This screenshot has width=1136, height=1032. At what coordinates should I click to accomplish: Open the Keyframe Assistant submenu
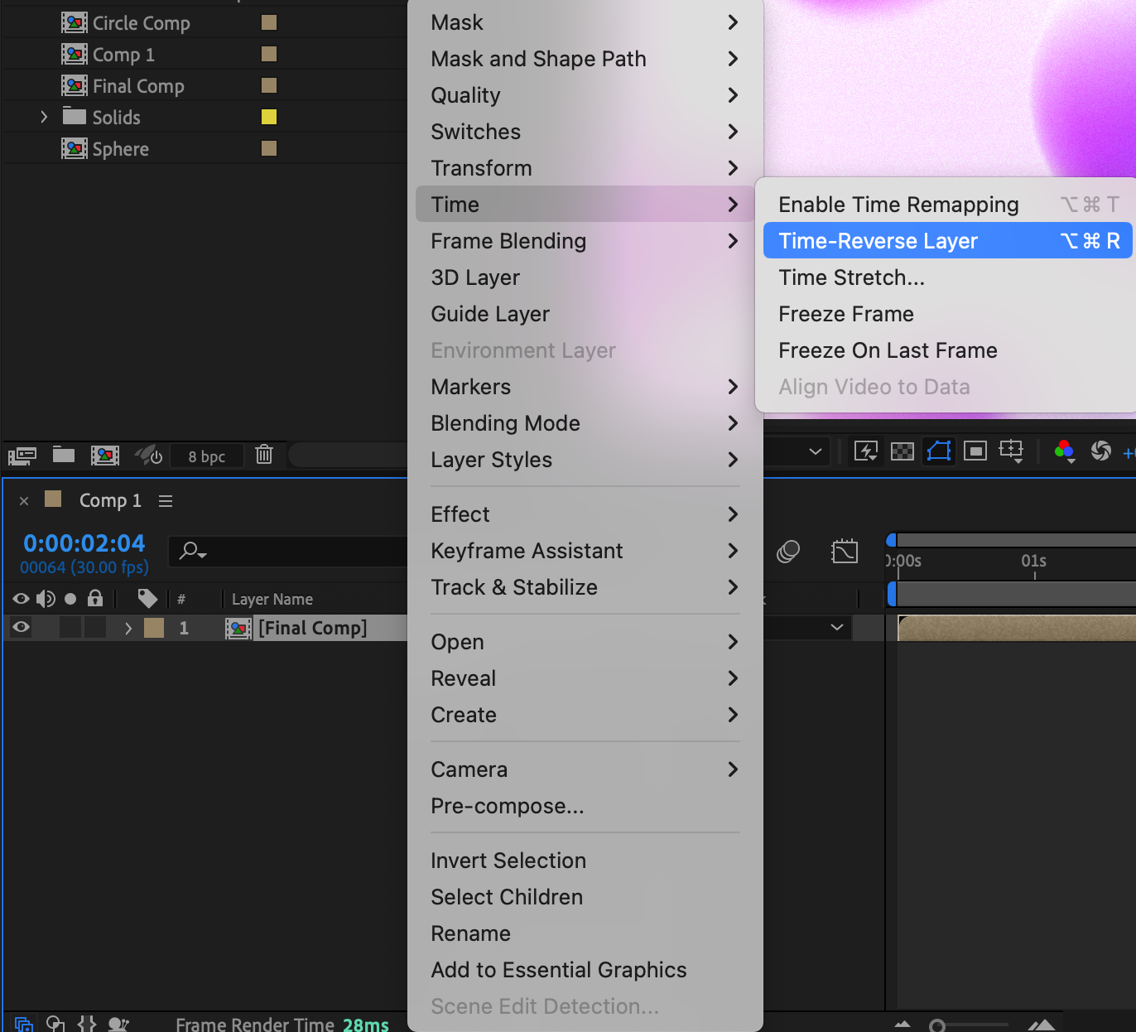pos(585,551)
